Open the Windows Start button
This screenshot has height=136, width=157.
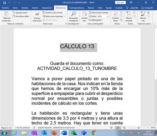pyautogui.click(x=4, y=133)
